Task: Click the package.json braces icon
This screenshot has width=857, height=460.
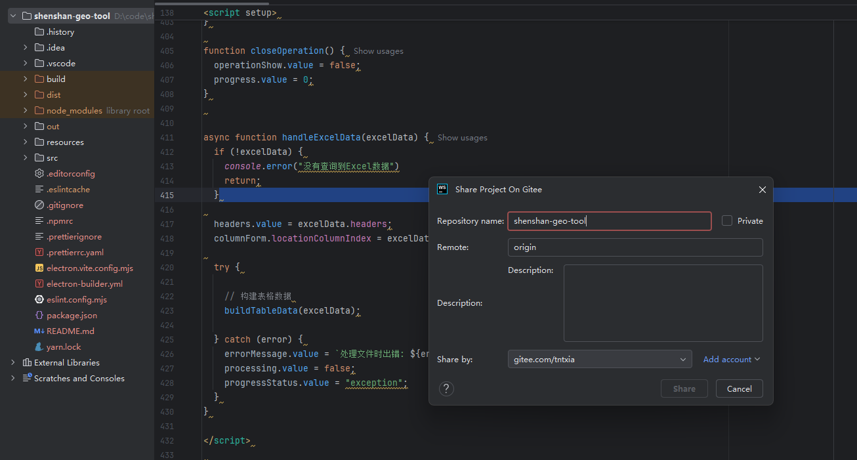Action: (39, 316)
